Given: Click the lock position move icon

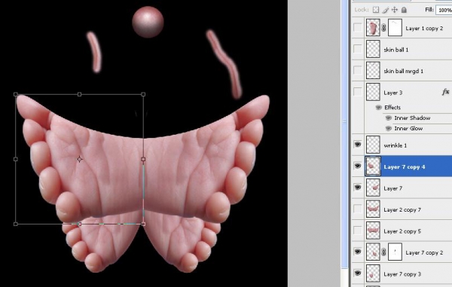Looking at the screenshot, I should [394, 10].
